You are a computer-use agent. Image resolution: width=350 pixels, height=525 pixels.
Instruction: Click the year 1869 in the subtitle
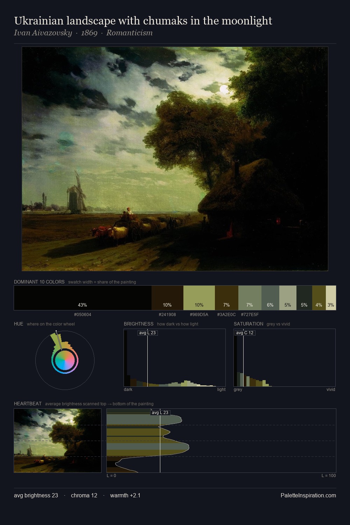click(89, 33)
